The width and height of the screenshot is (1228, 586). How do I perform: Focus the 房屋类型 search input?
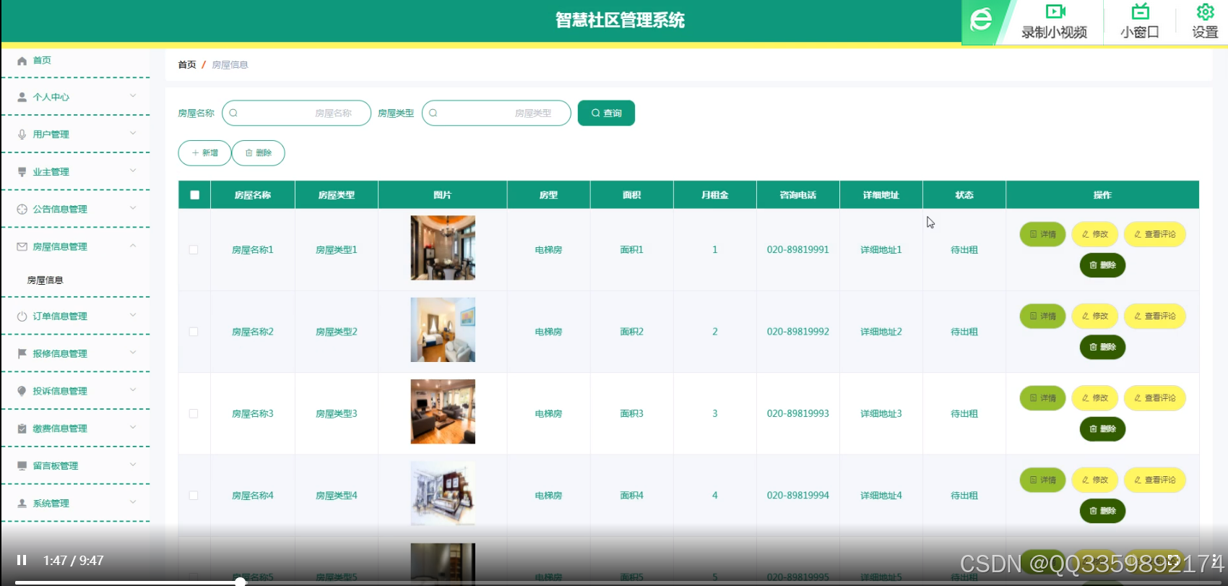coord(496,113)
